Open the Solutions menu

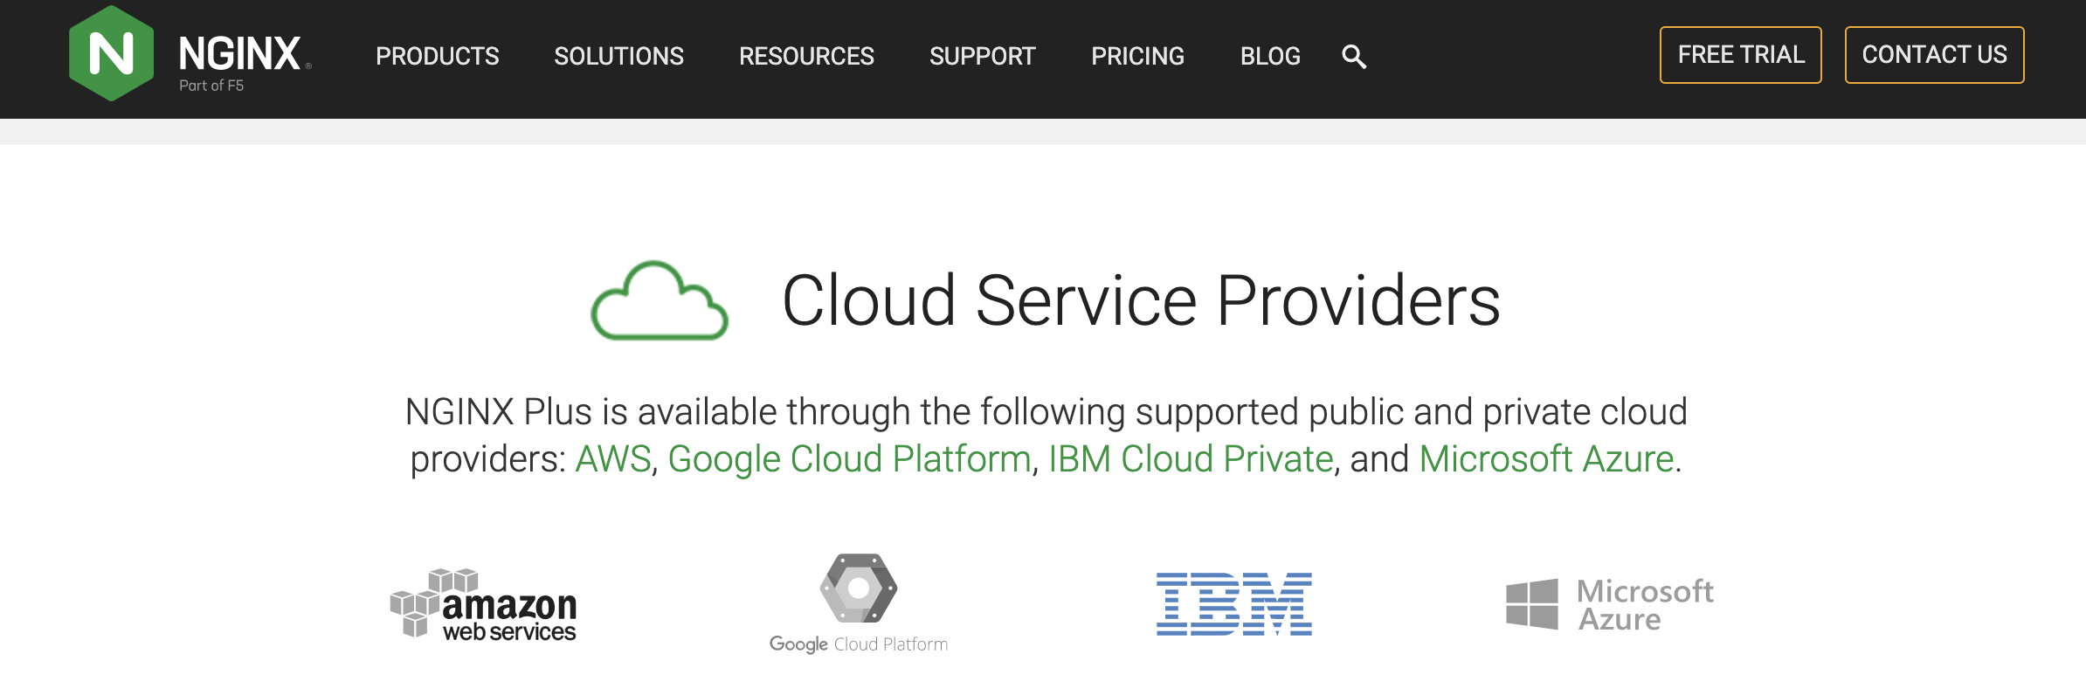coord(619,57)
